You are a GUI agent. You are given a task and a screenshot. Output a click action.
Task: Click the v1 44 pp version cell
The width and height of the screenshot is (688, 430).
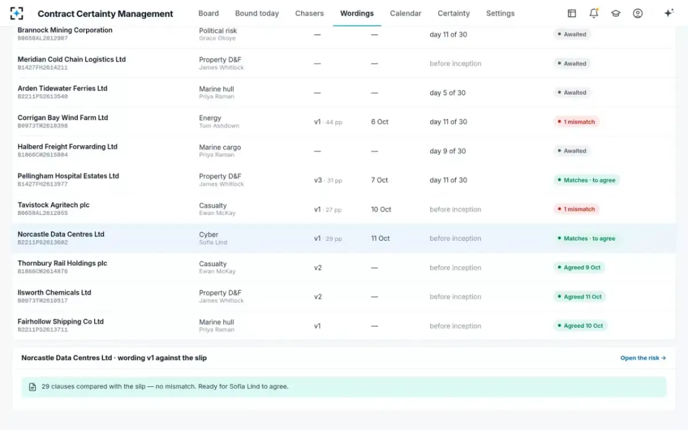click(328, 122)
